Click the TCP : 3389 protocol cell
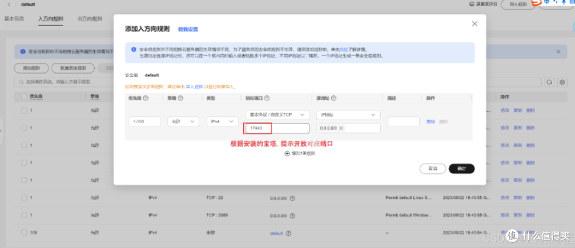 click(217, 216)
